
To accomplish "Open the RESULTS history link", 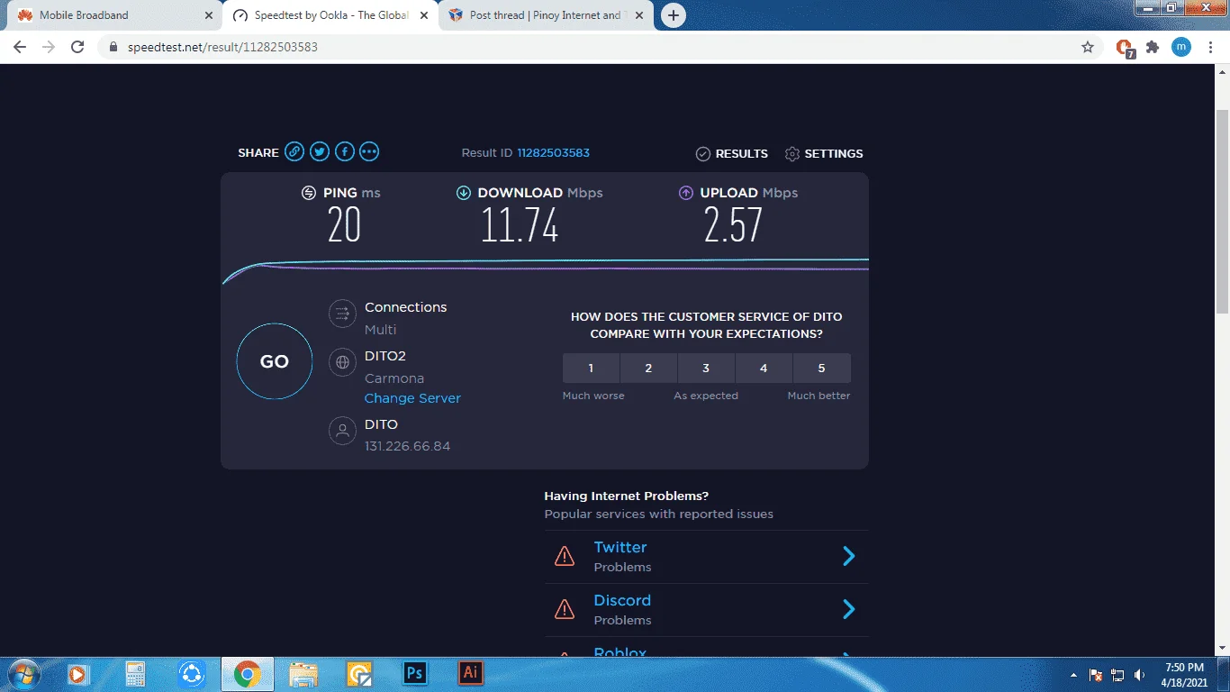I will coord(742,154).
